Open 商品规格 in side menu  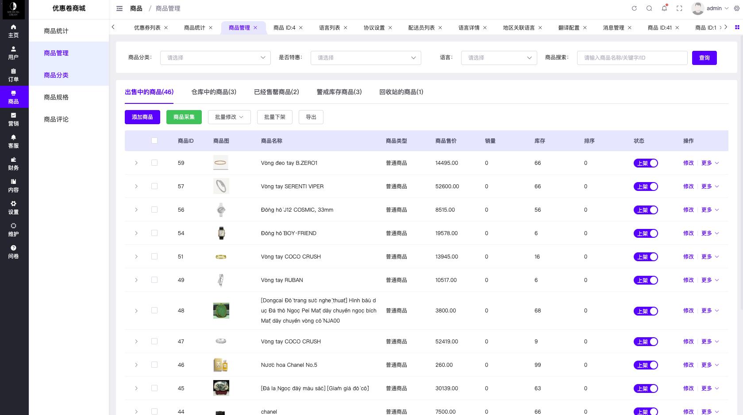pos(56,97)
